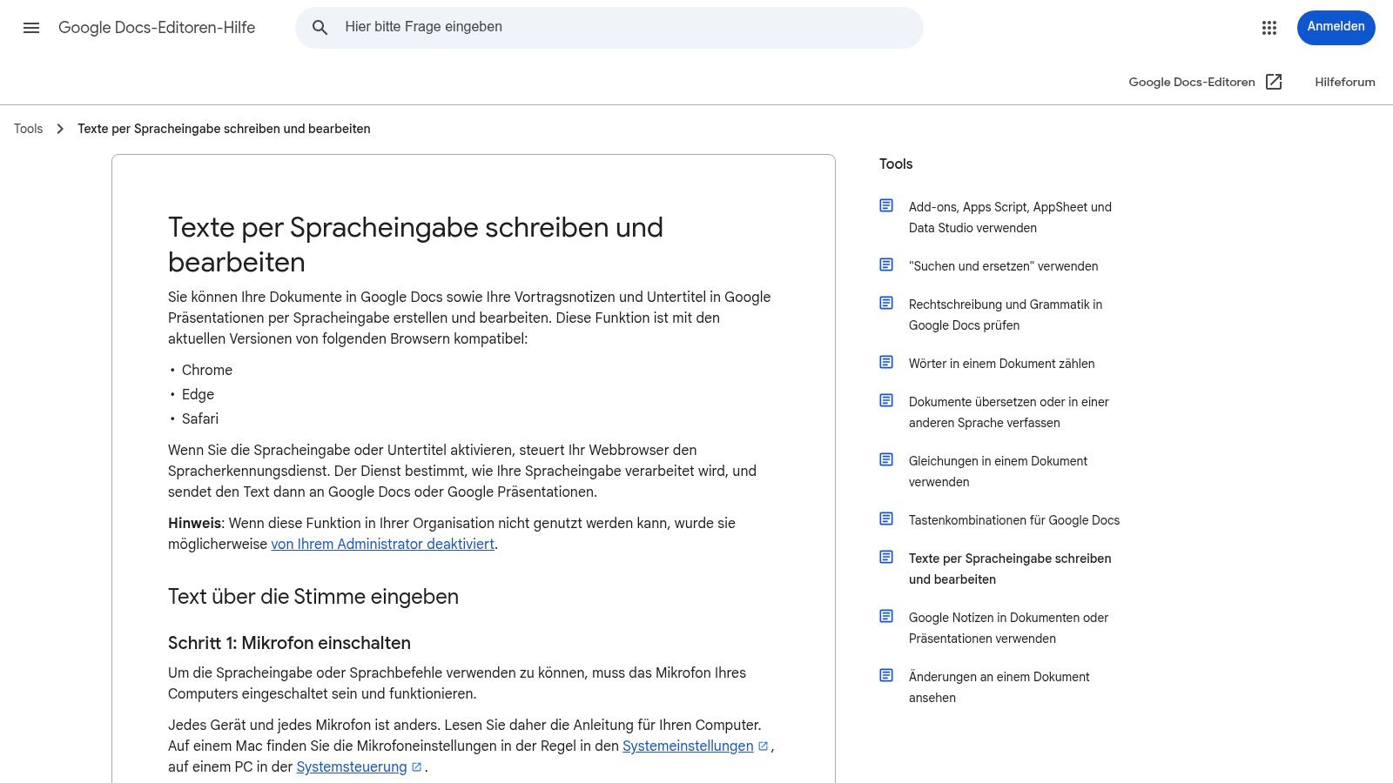Go to the Hilfeforum
Viewport: 1393px width, 783px height.
[1345, 82]
